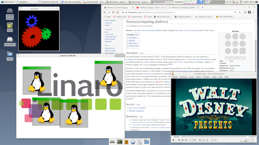Click VLC tray icon in panel

coord(237,2)
